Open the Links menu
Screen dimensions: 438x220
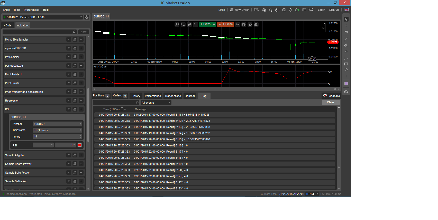222,10
